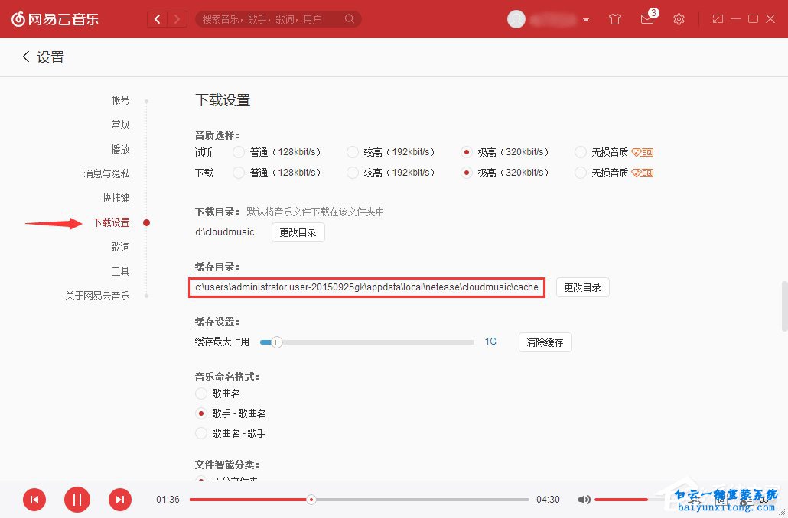Click the cache directory path input field
Screen dimensions: 788x518
tap(366, 287)
